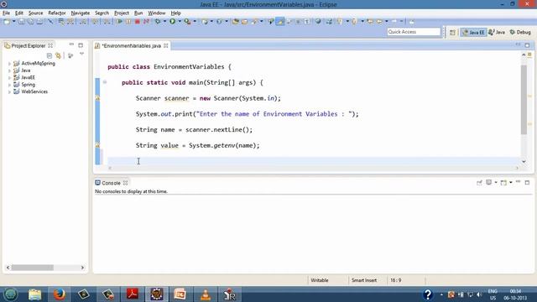
Task: Click the Resume debug toolbar icon
Action: pos(119,22)
